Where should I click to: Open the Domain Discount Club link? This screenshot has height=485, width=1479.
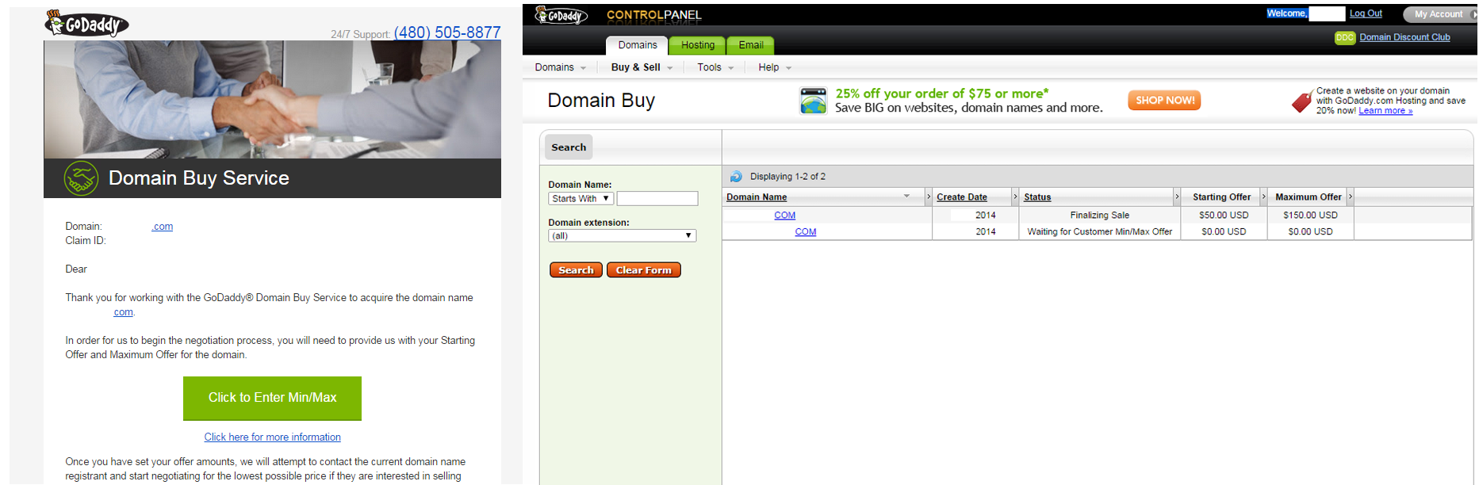[1404, 37]
